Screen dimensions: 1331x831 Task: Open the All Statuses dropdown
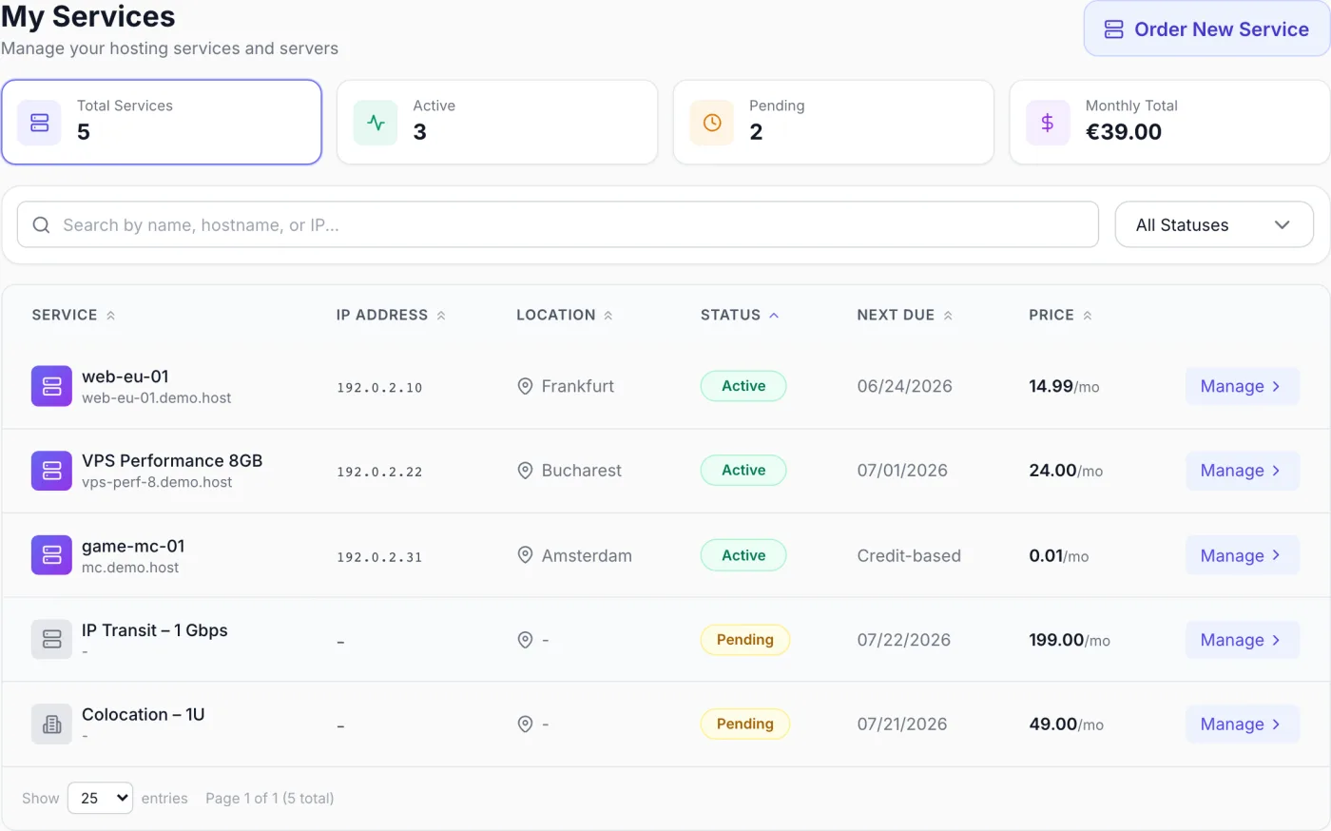[x=1214, y=225]
